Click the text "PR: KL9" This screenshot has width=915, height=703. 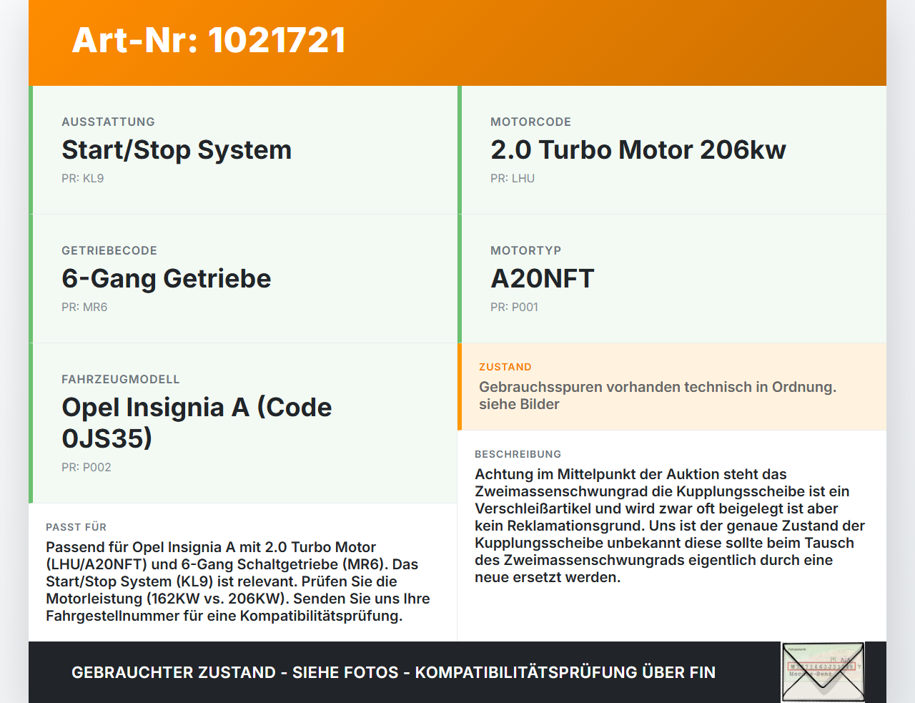(83, 179)
